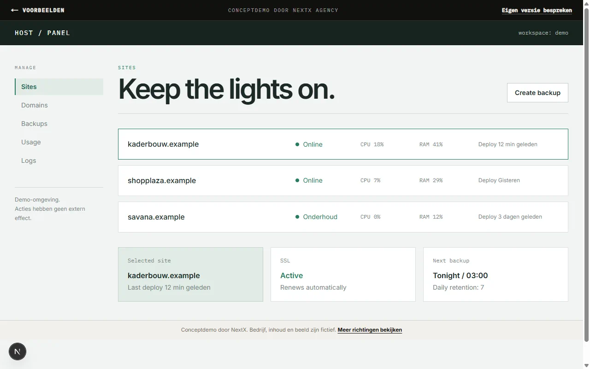Image resolution: width=590 pixels, height=369 pixels.
Task: Click the RAM 29% value
Action: pyautogui.click(x=431, y=180)
